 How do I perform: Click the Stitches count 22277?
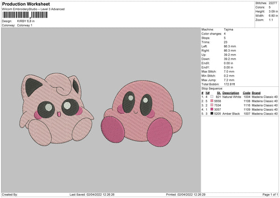273,3
